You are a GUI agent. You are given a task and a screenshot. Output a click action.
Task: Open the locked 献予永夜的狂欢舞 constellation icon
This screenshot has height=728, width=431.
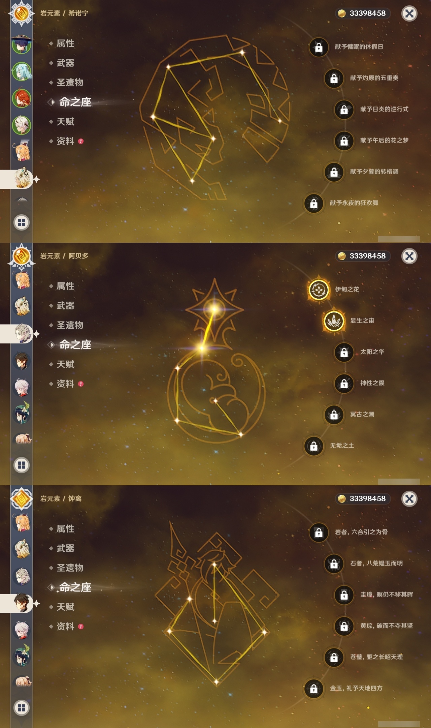pos(313,203)
